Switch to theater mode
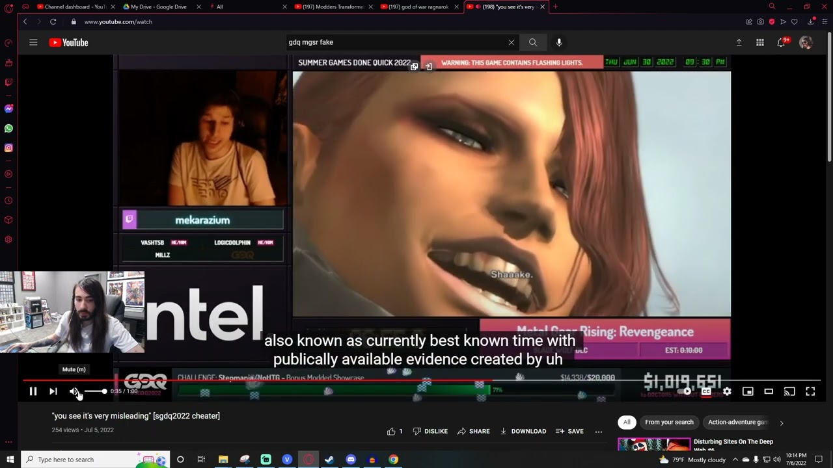 tap(769, 391)
